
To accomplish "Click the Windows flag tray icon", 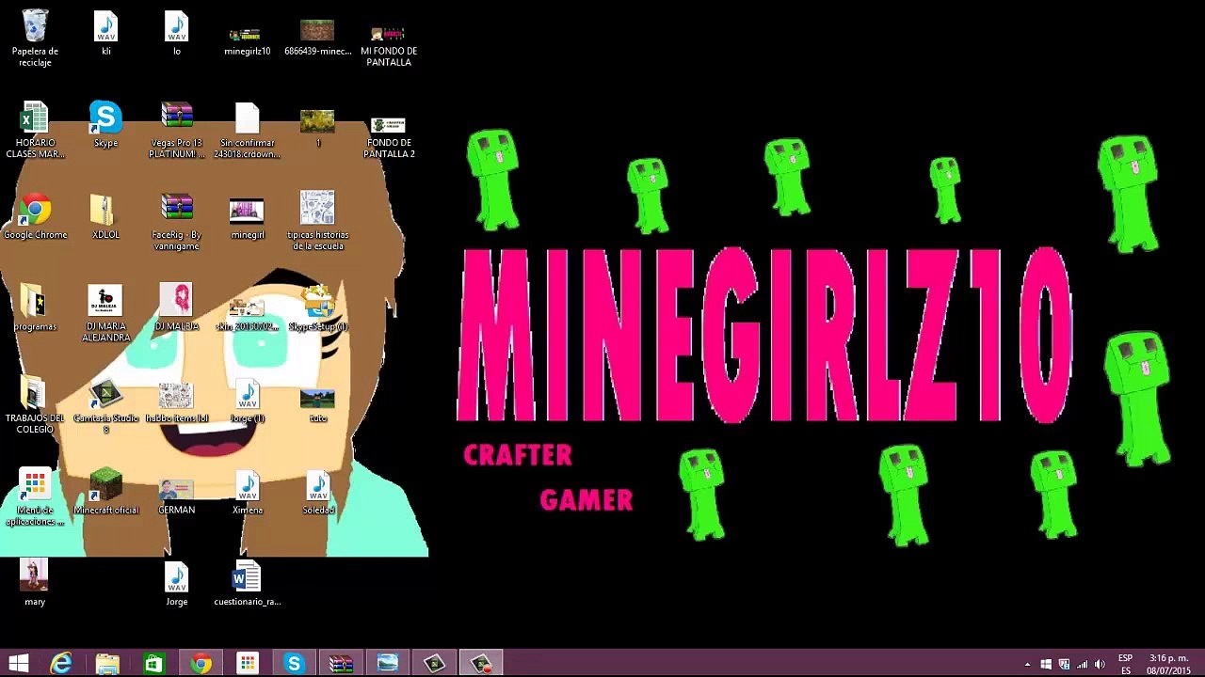I will (x=1046, y=665).
